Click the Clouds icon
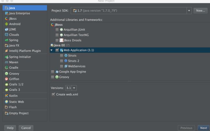The width and height of the screenshot is (210, 131). 6,35
